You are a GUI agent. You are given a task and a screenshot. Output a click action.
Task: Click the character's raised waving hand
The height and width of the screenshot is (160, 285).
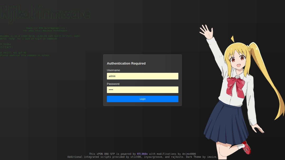[206, 32]
